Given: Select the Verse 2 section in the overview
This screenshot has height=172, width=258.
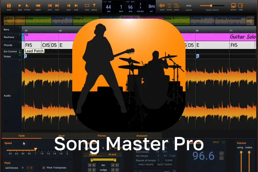Looking at the screenshot, I should click(86, 21).
